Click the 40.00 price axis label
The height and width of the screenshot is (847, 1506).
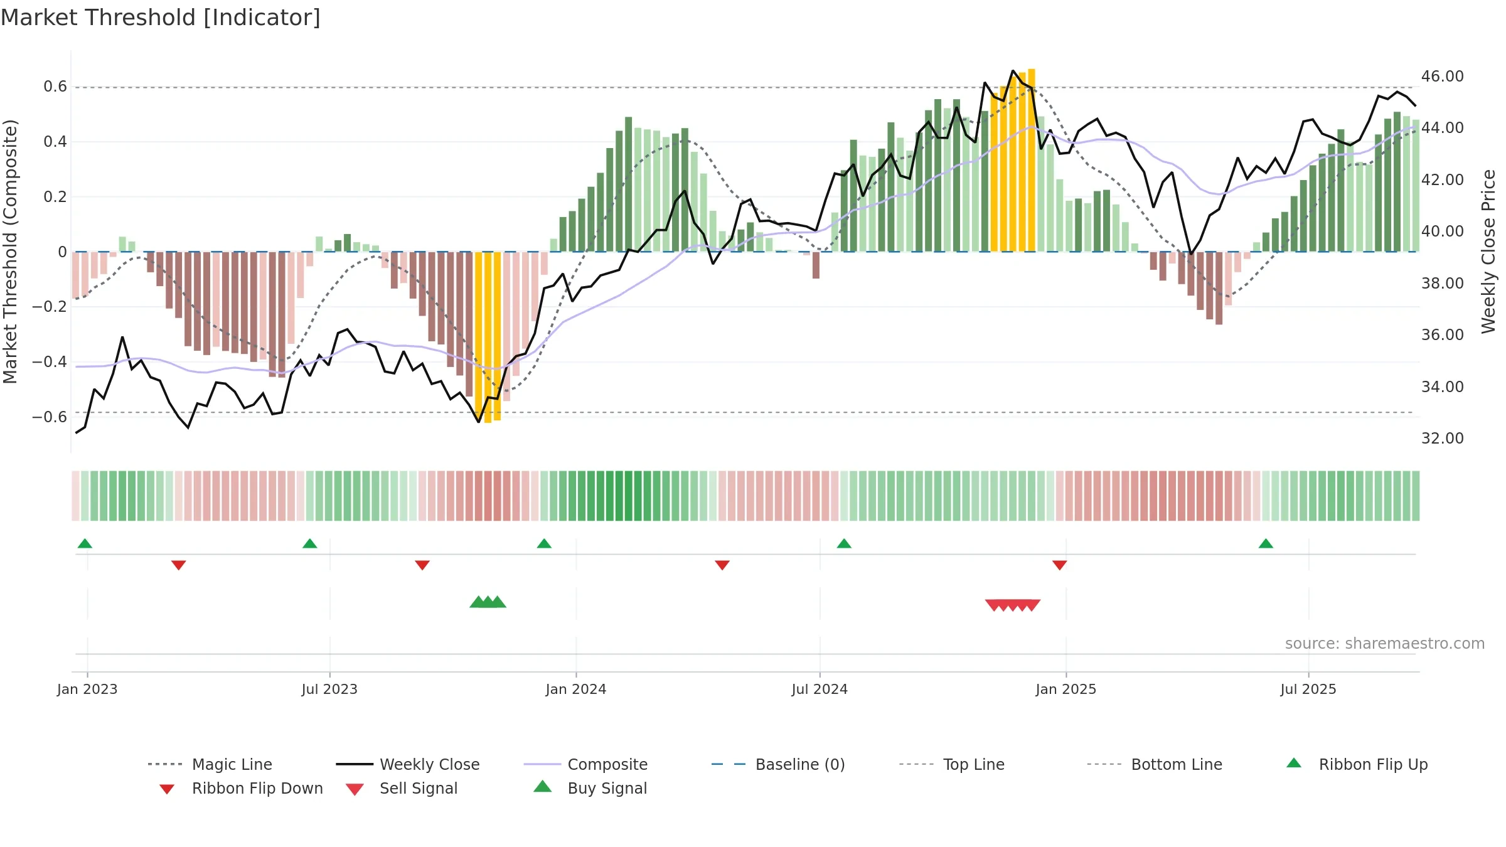point(1443,232)
